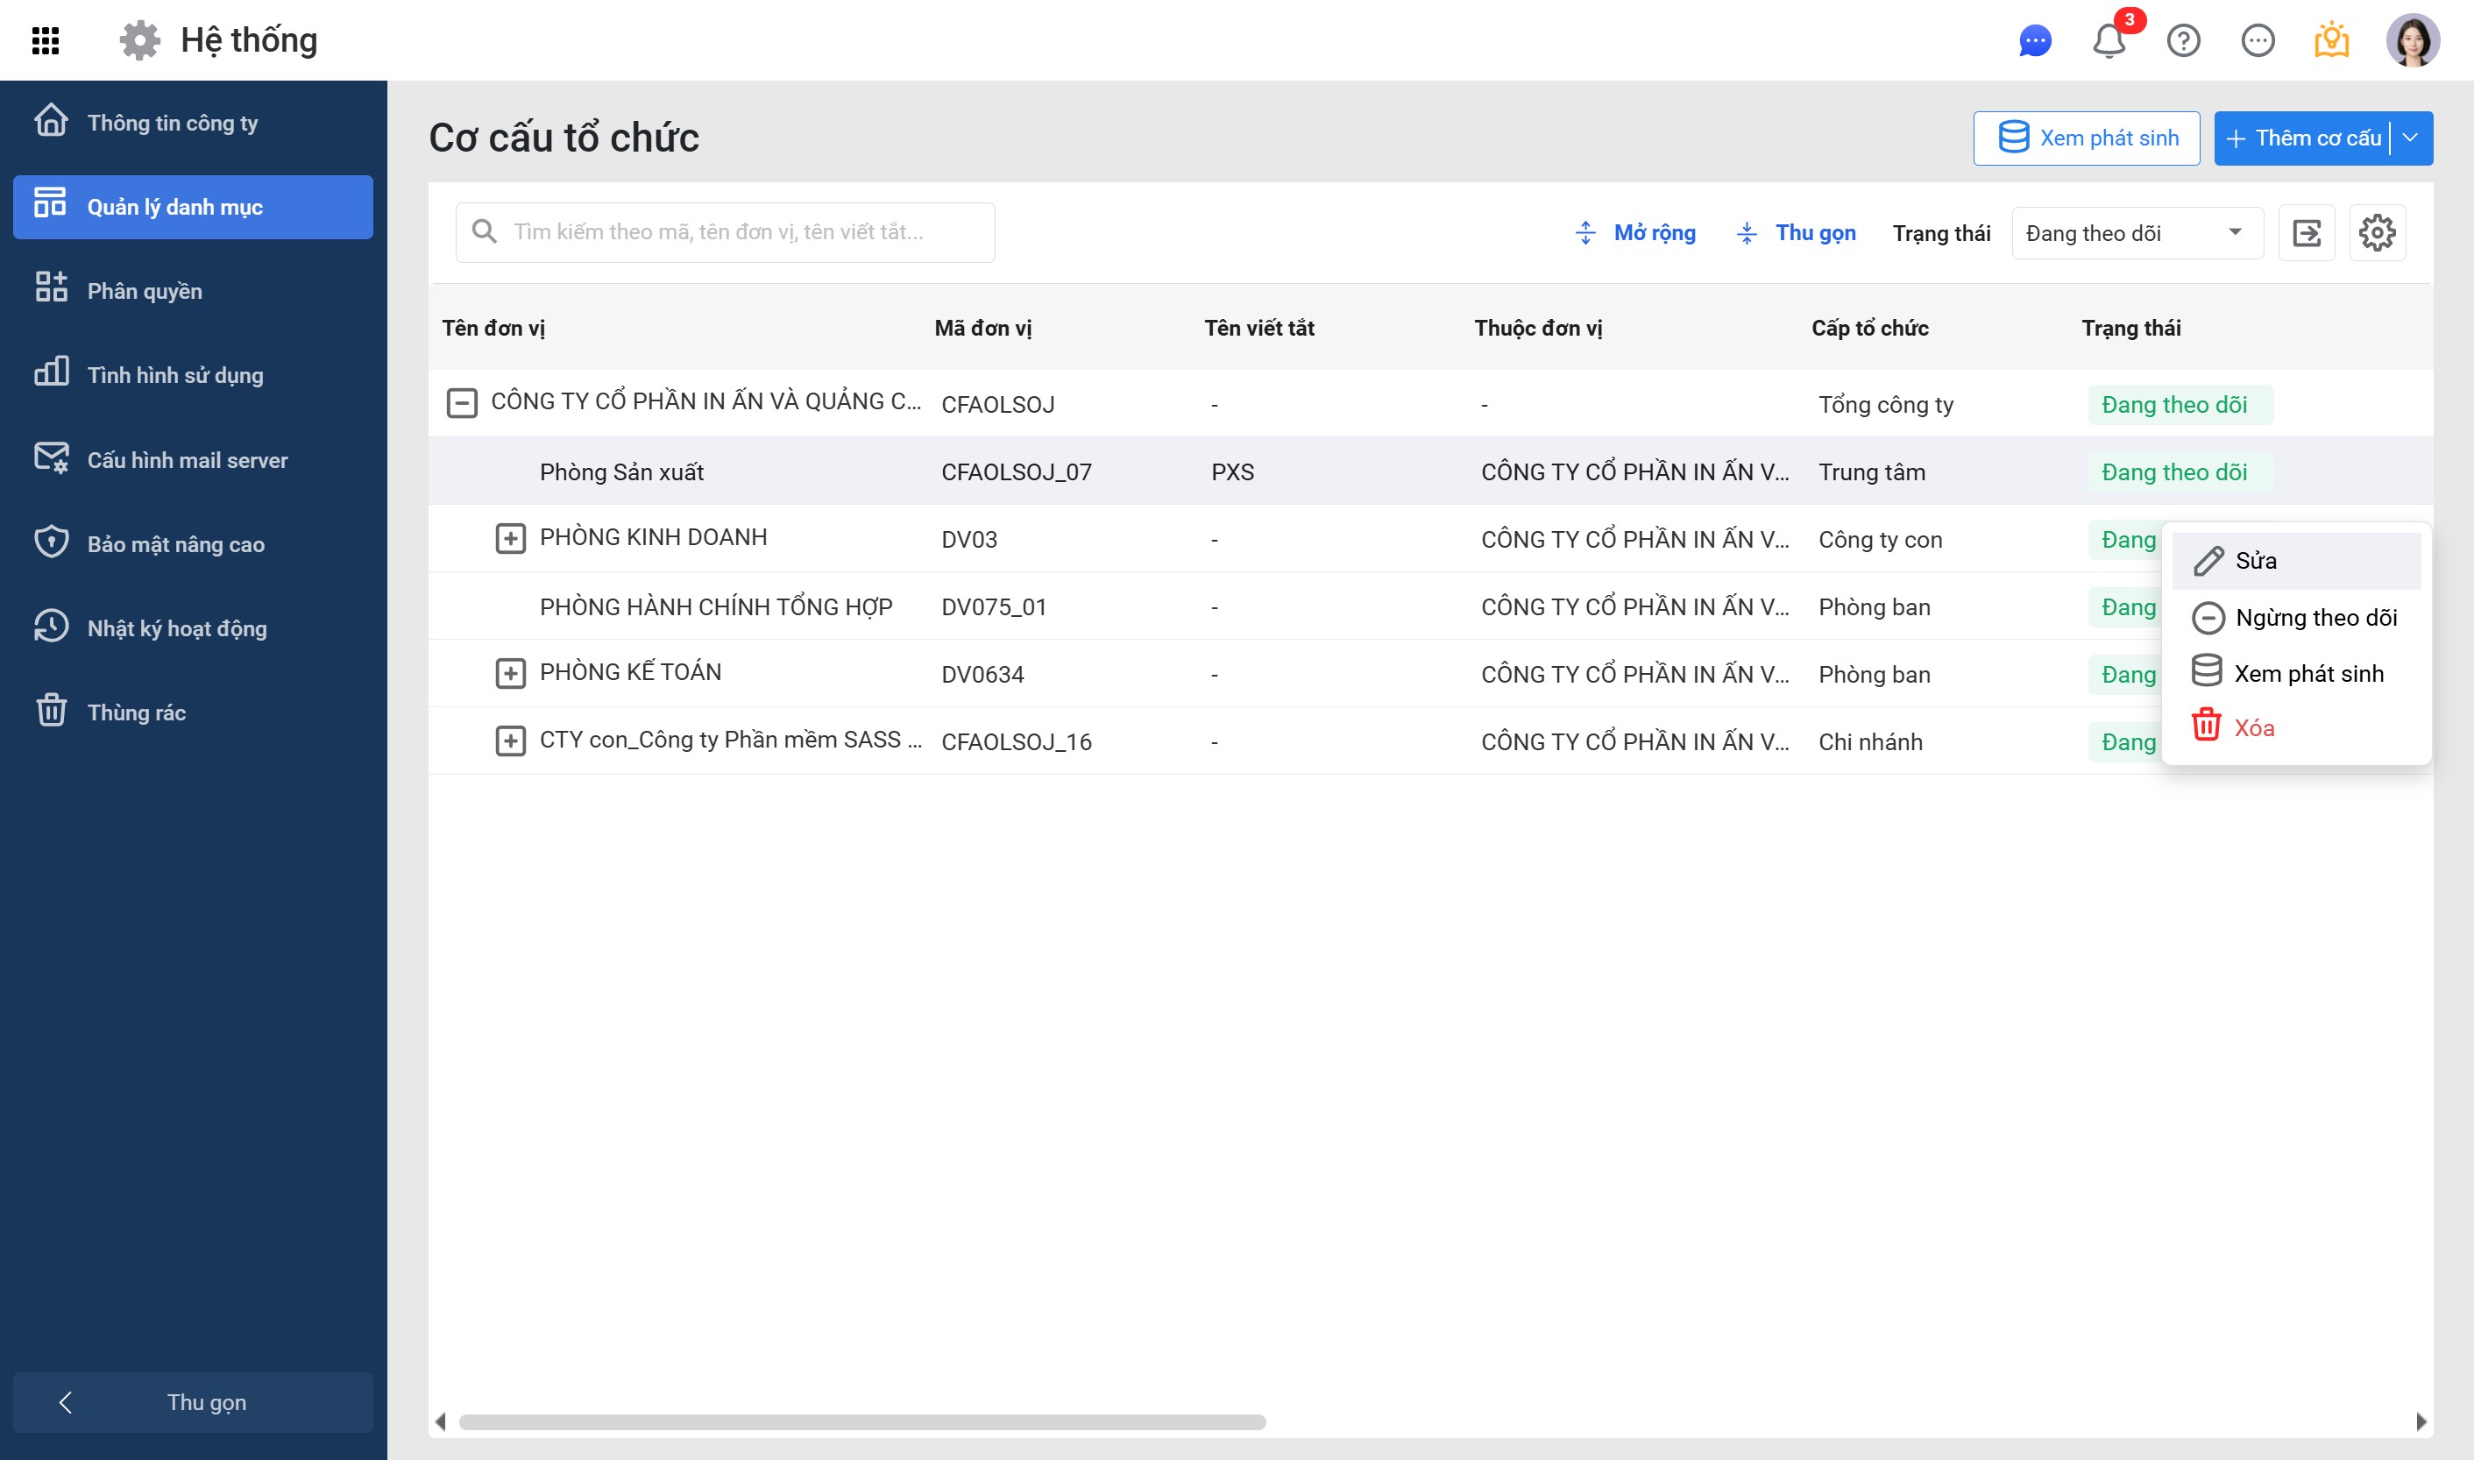The image size is (2474, 1460).
Task: Click Đang theo dõi badge of Phòng Sản xuất
Action: (x=2180, y=472)
